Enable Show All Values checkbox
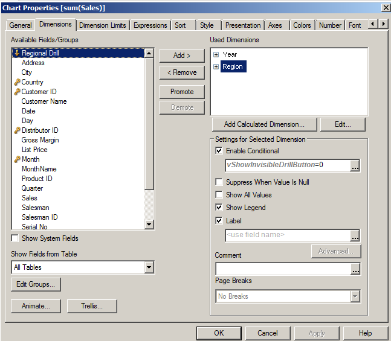Image resolution: width=391 pixels, height=341 pixels. tap(219, 194)
